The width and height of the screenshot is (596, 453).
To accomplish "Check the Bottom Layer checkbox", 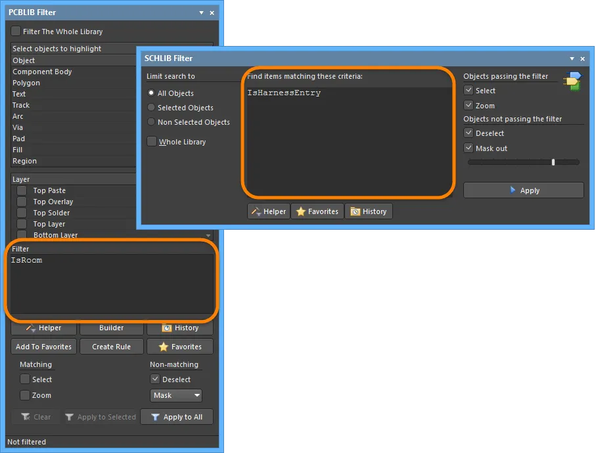I will [22, 234].
